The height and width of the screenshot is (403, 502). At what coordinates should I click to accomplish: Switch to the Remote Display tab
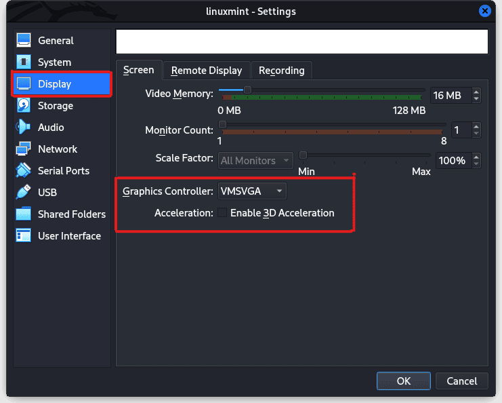tap(207, 71)
